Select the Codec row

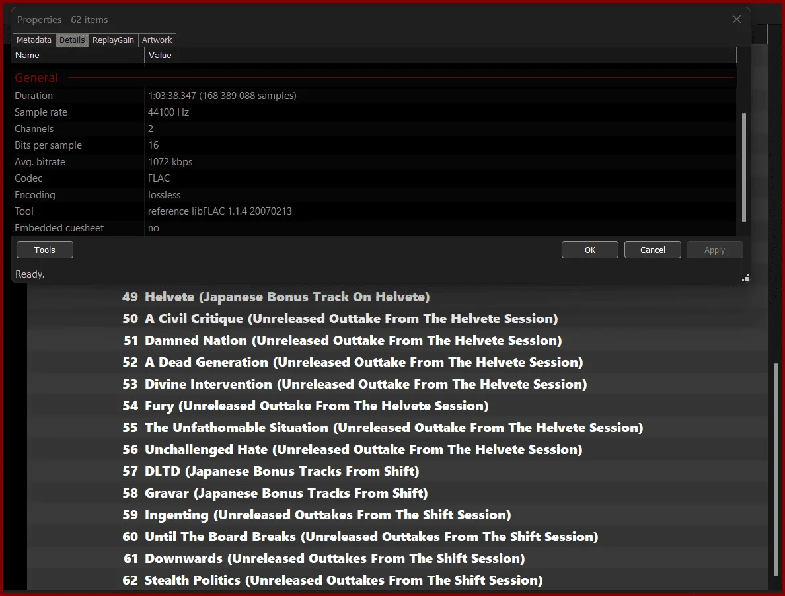[374, 178]
